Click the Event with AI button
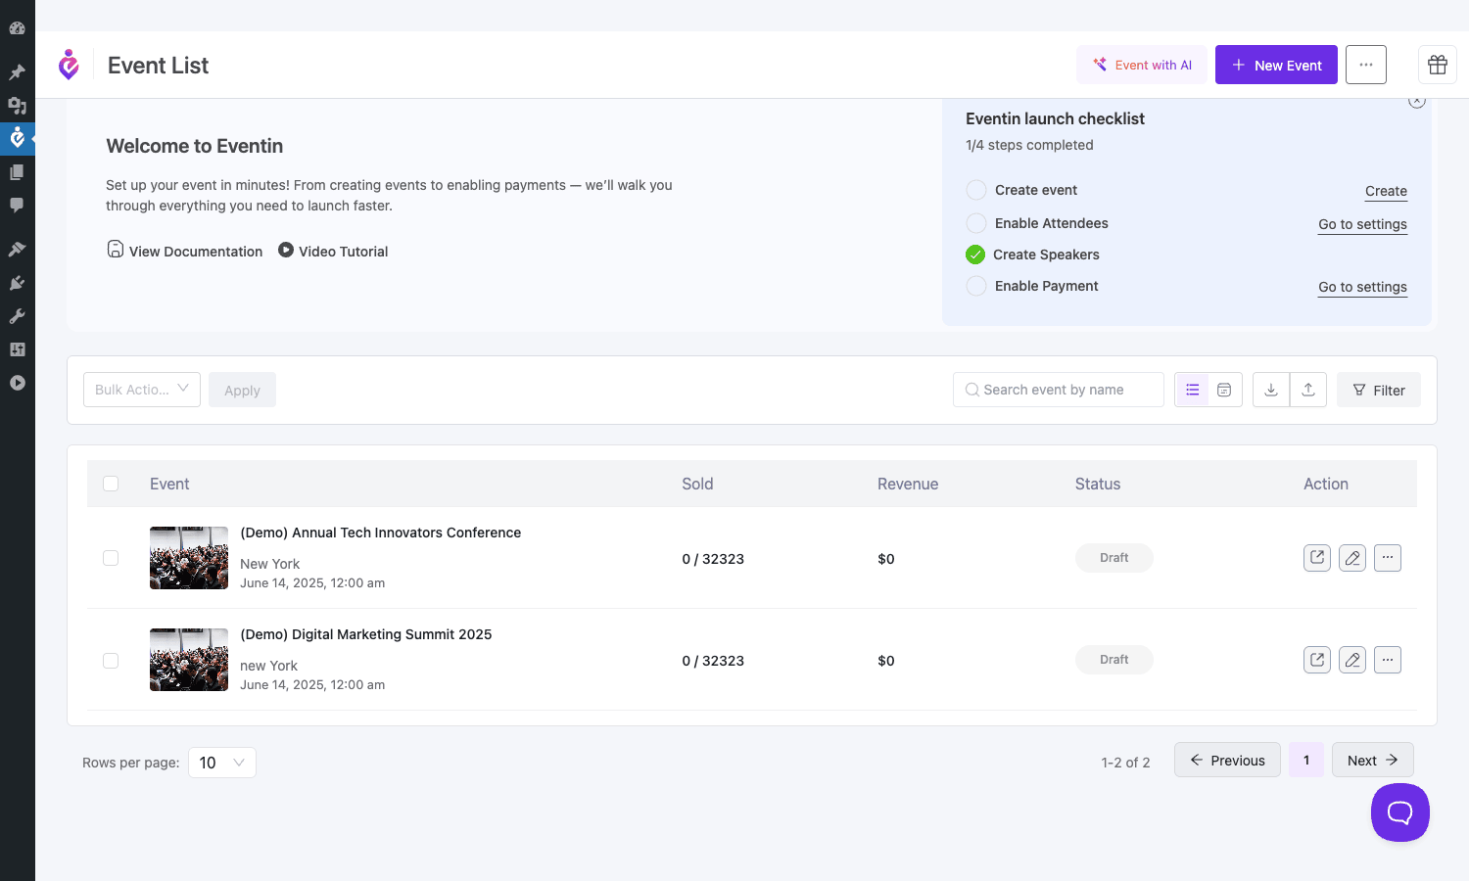This screenshot has width=1469, height=881. (x=1142, y=65)
